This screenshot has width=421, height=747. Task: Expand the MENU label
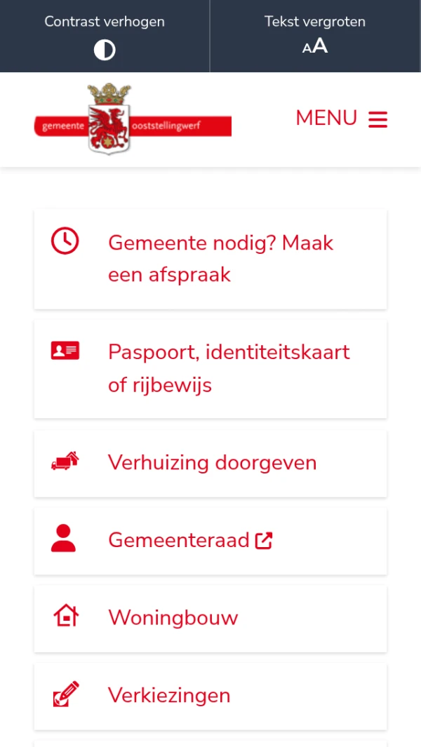coord(326,119)
